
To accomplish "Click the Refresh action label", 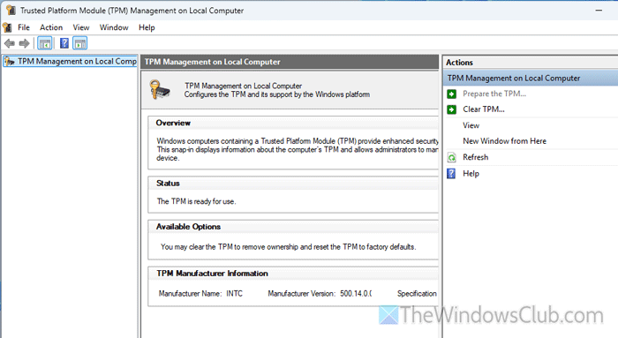I will 475,157.
